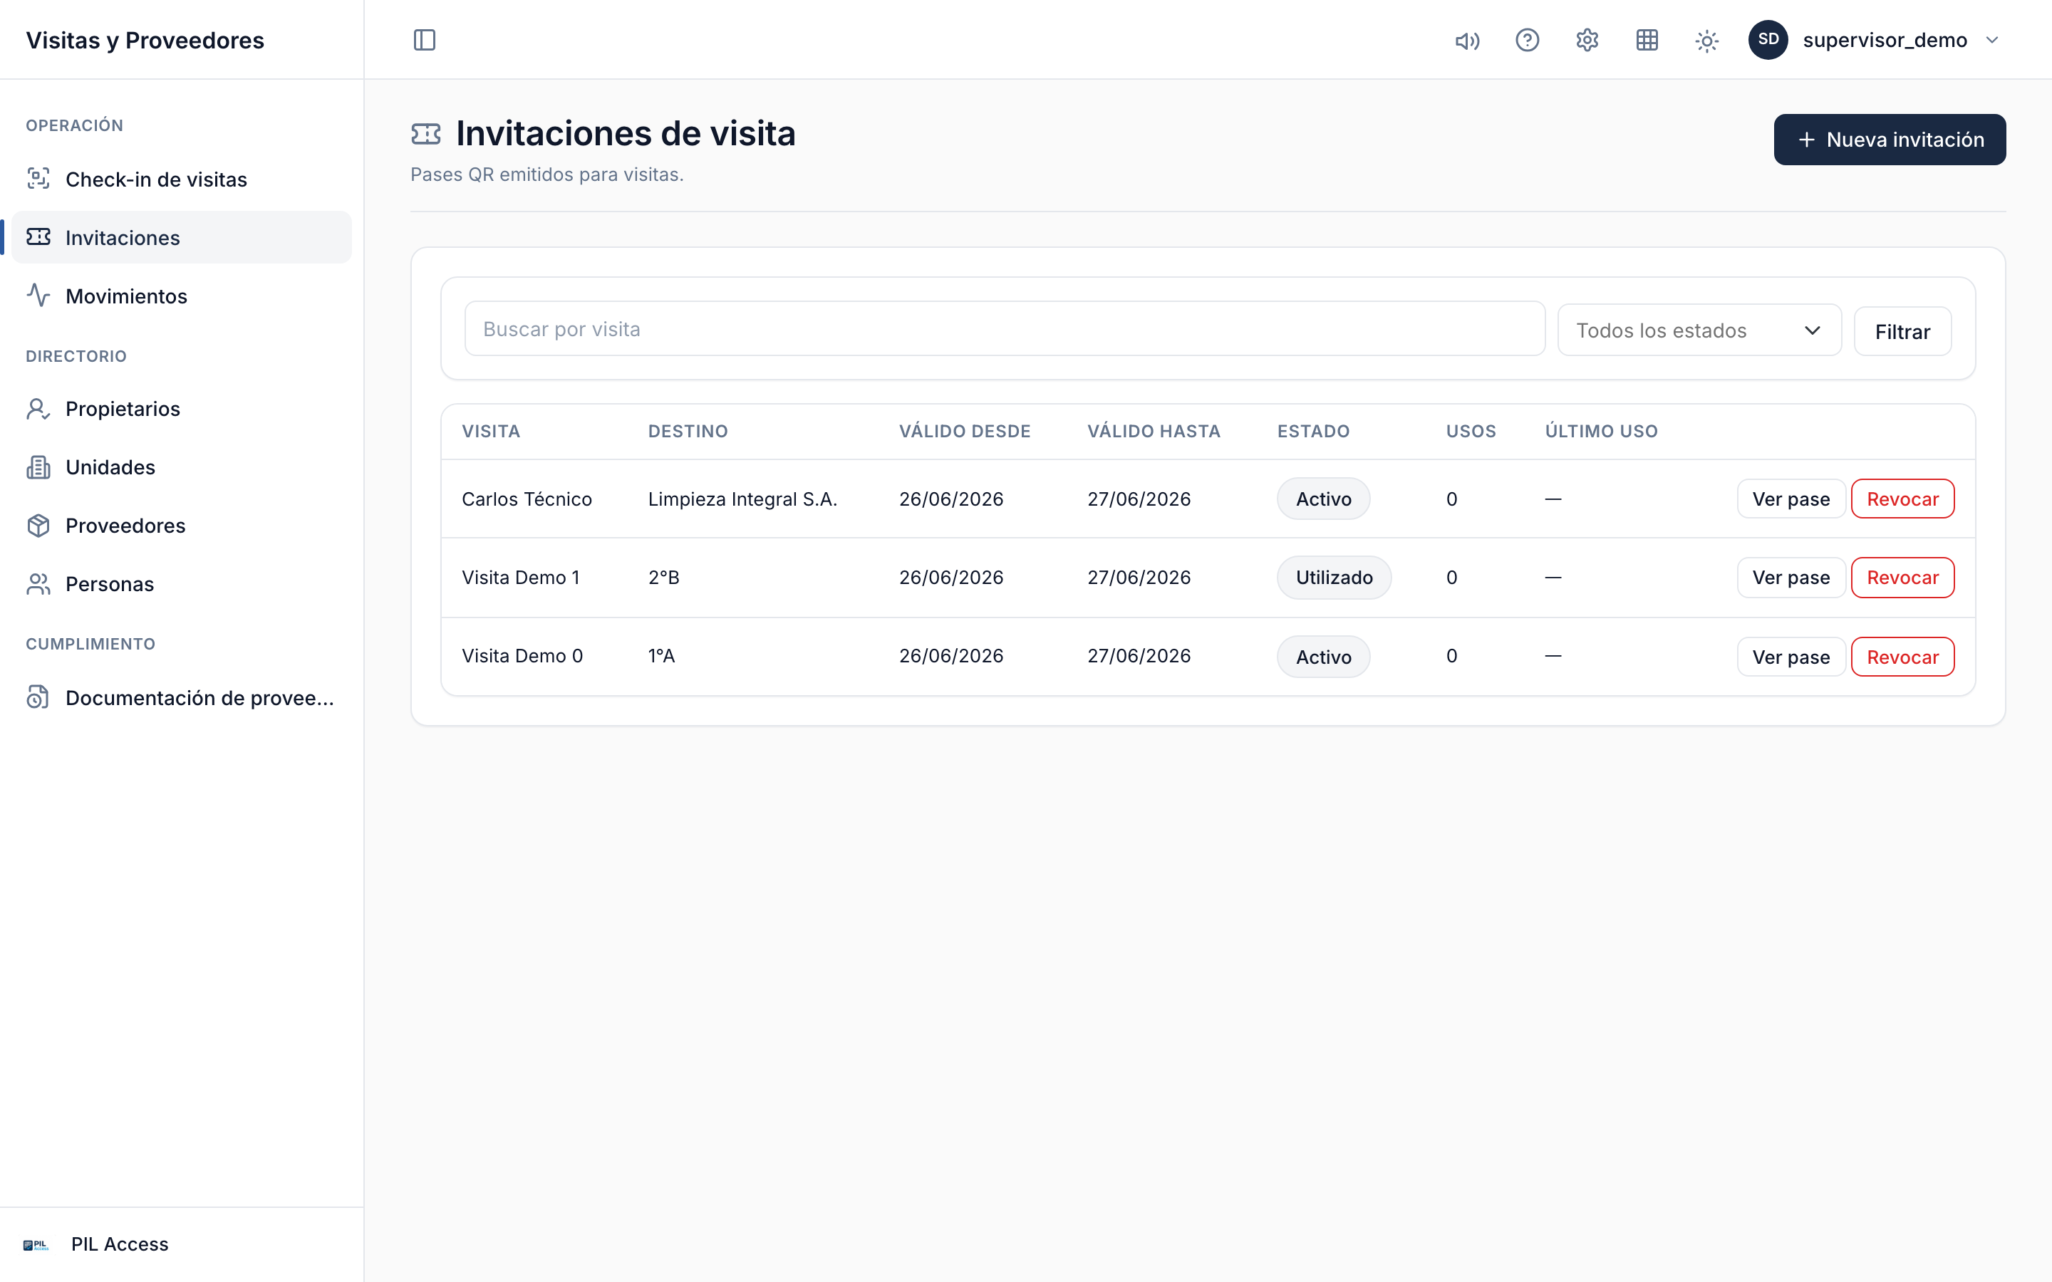Create a Nueva invitación
This screenshot has height=1282, width=2052.
1890,140
